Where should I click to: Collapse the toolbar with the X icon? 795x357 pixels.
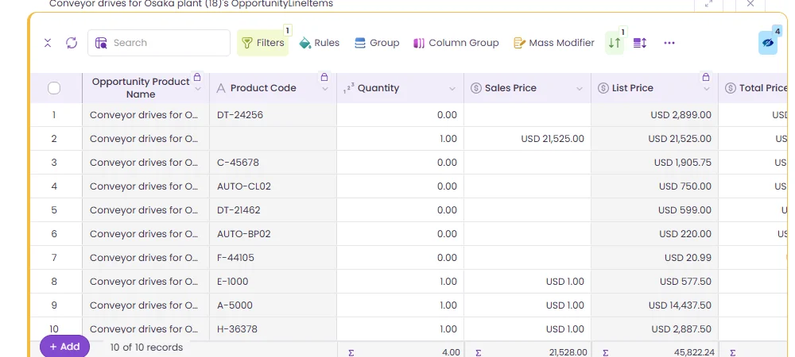coord(48,43)
